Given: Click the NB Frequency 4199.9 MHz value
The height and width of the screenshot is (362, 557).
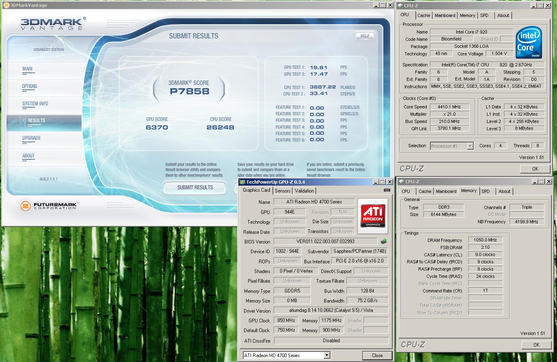Looking at the screenshot, I should 526,222.
